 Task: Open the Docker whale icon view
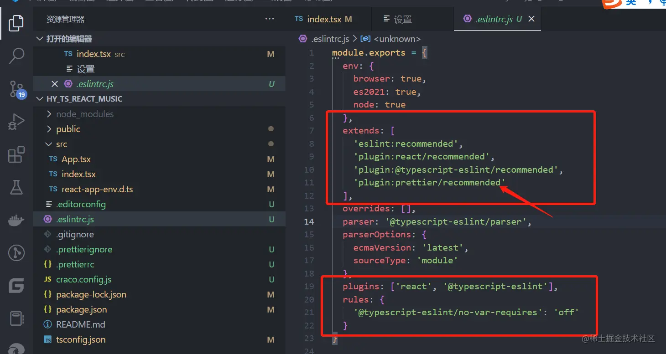pos(16,221)
